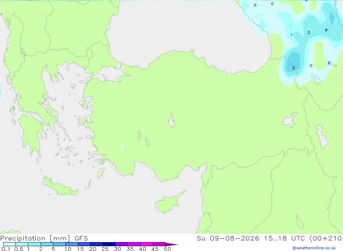Click the "GFS" model label

coord(81,238)
